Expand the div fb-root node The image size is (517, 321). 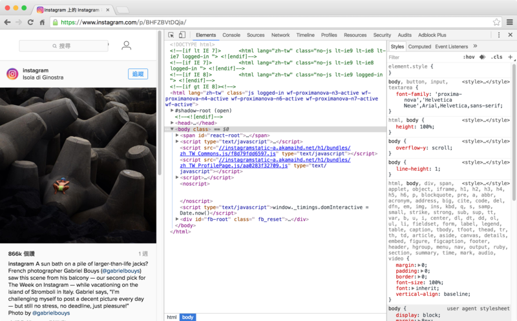click(x=177, y=219)
